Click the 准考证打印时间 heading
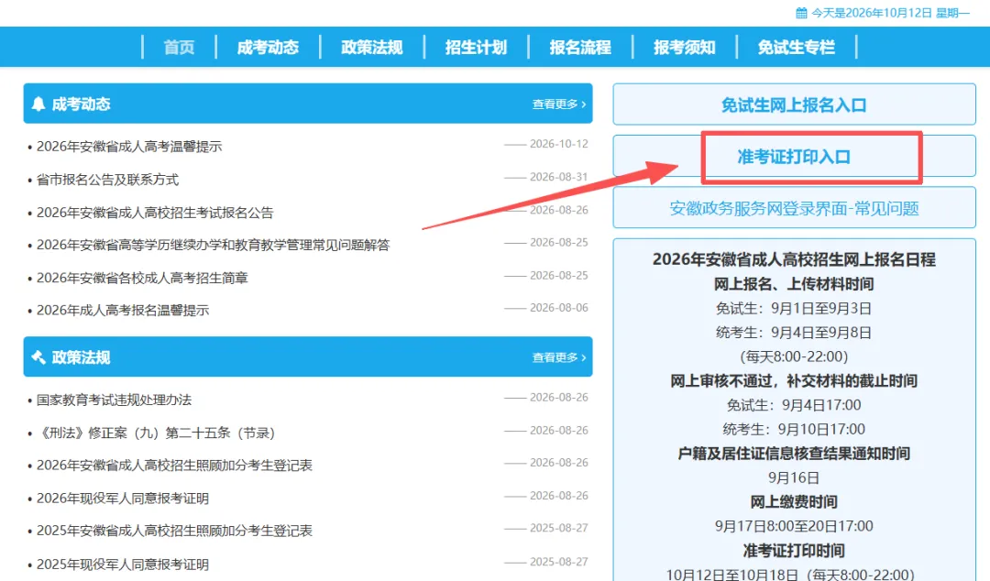 794,551
